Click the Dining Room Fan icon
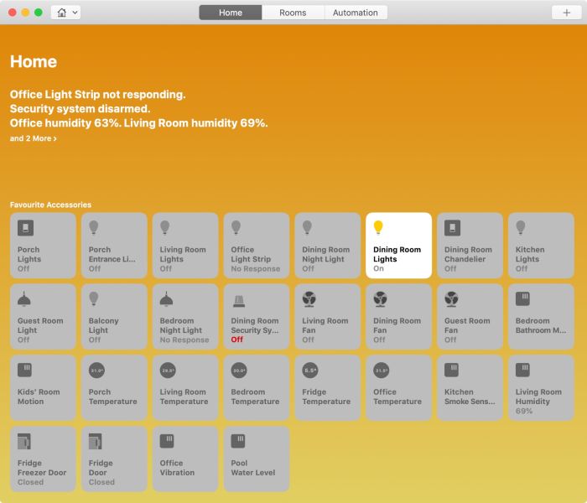Image resolution: width=587 pixels, height=503 pixels. pyautogui.click(x=381, y=299)
